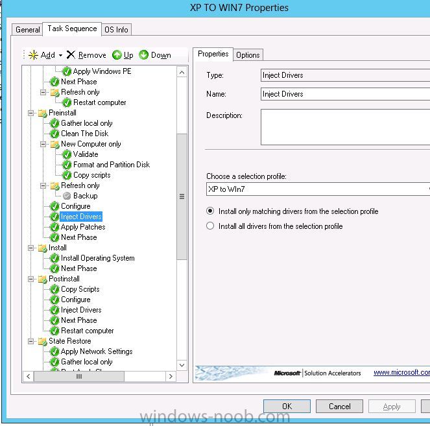
Task: Click the State Restore folder icon
Action: (43, 341)
